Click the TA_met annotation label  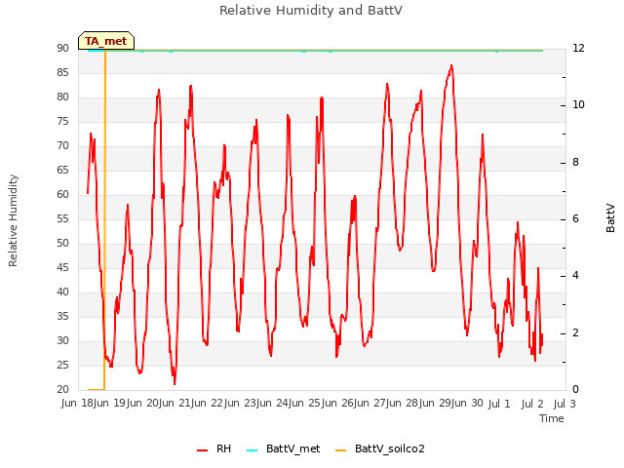pyautogui.click(x=106, y=41)
